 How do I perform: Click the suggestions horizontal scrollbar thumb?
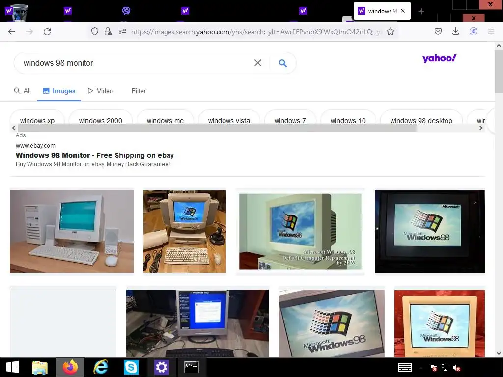[217, 128]
